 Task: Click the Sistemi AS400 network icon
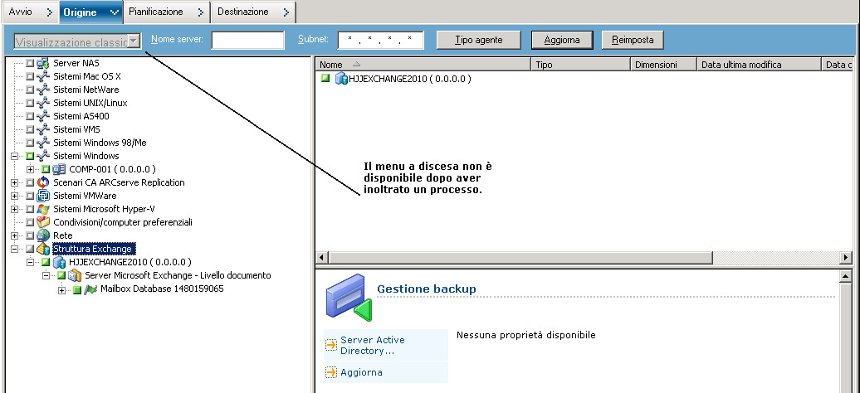(x=43, y=116)
